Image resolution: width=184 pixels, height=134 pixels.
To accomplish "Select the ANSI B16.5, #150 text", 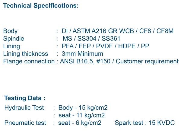I will 85,62.
